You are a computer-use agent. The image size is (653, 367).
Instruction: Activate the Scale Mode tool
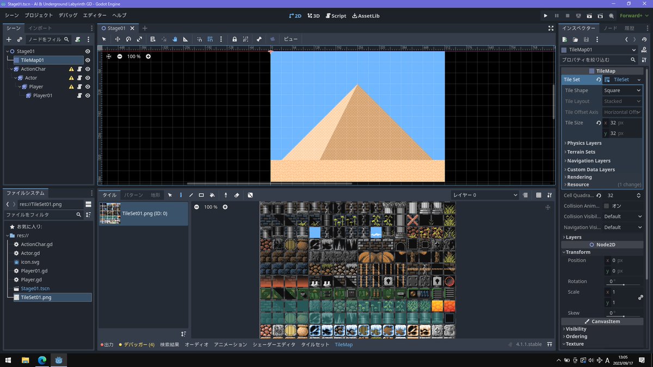click(140, 39)
